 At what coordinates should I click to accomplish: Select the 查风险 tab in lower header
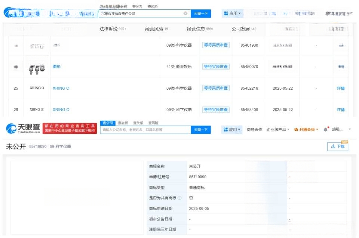click(153, 123)
